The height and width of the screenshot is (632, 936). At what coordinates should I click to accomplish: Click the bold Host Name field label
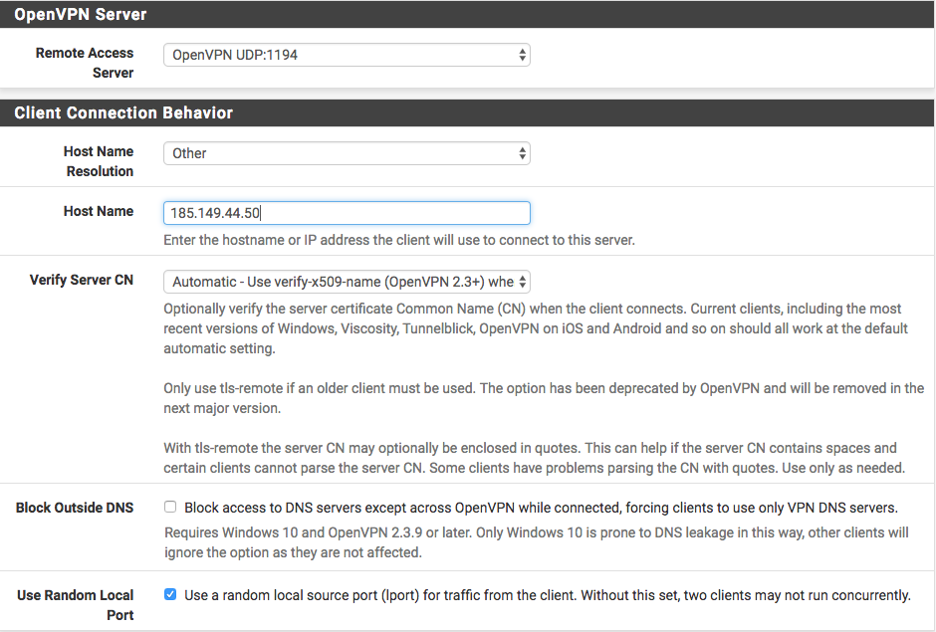coord(99,211)
